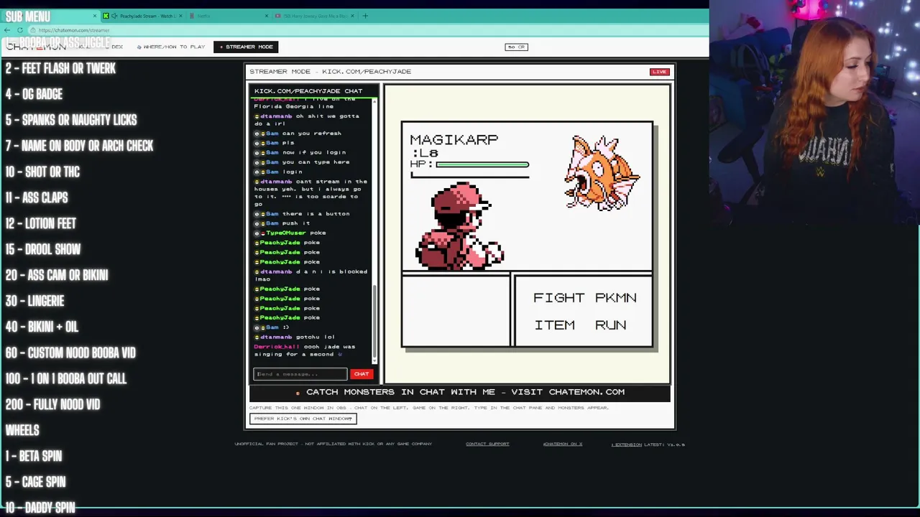Click Sam's 'can you refresh' chat message

tap(298, 133)
